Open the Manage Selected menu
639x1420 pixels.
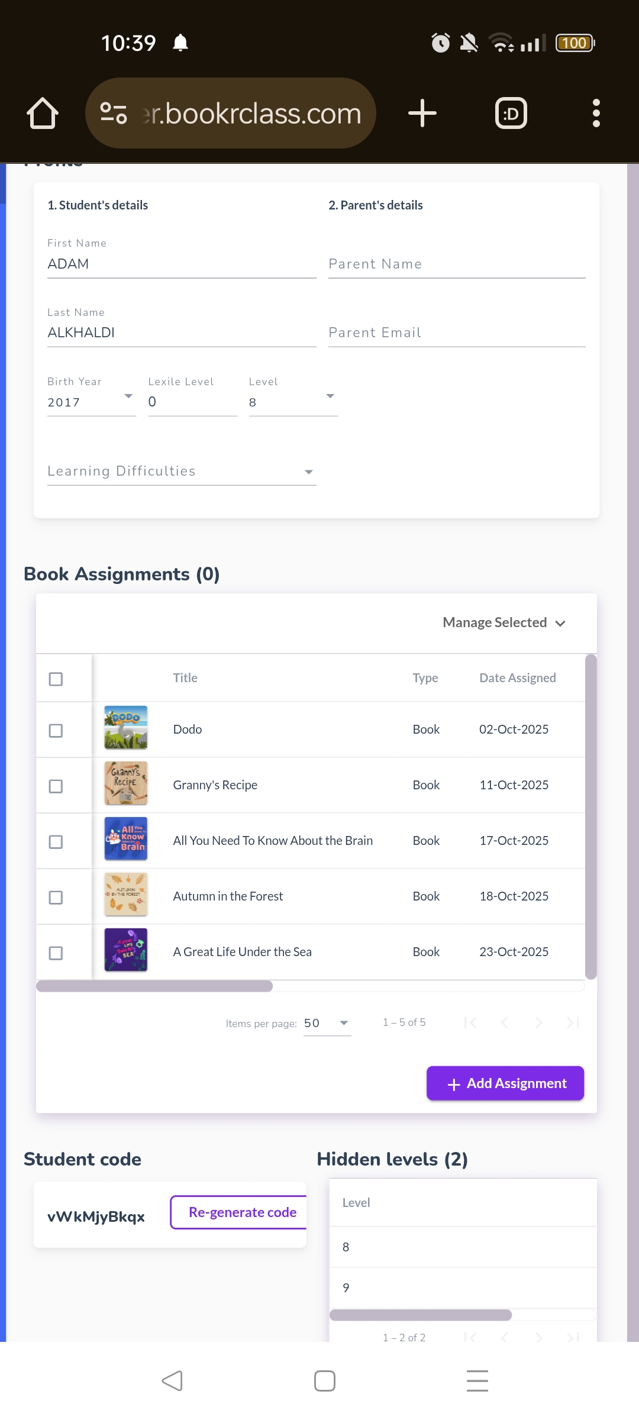pos(504,622)
